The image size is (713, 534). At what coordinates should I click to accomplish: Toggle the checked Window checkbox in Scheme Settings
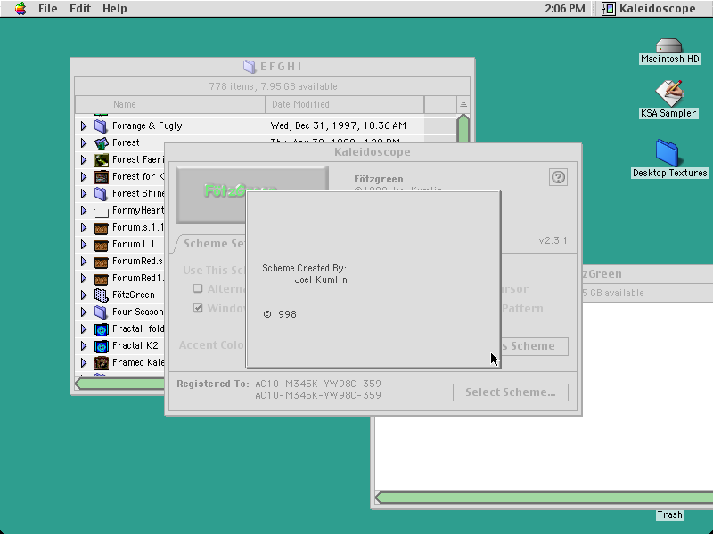(198, 308)
